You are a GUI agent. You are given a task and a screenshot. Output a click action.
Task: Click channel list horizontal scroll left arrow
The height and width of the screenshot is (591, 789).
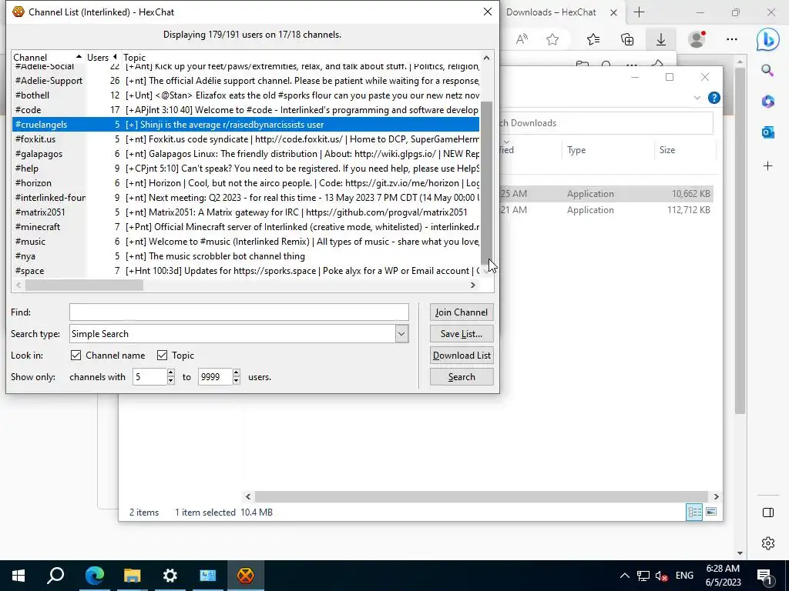(18, 285)
